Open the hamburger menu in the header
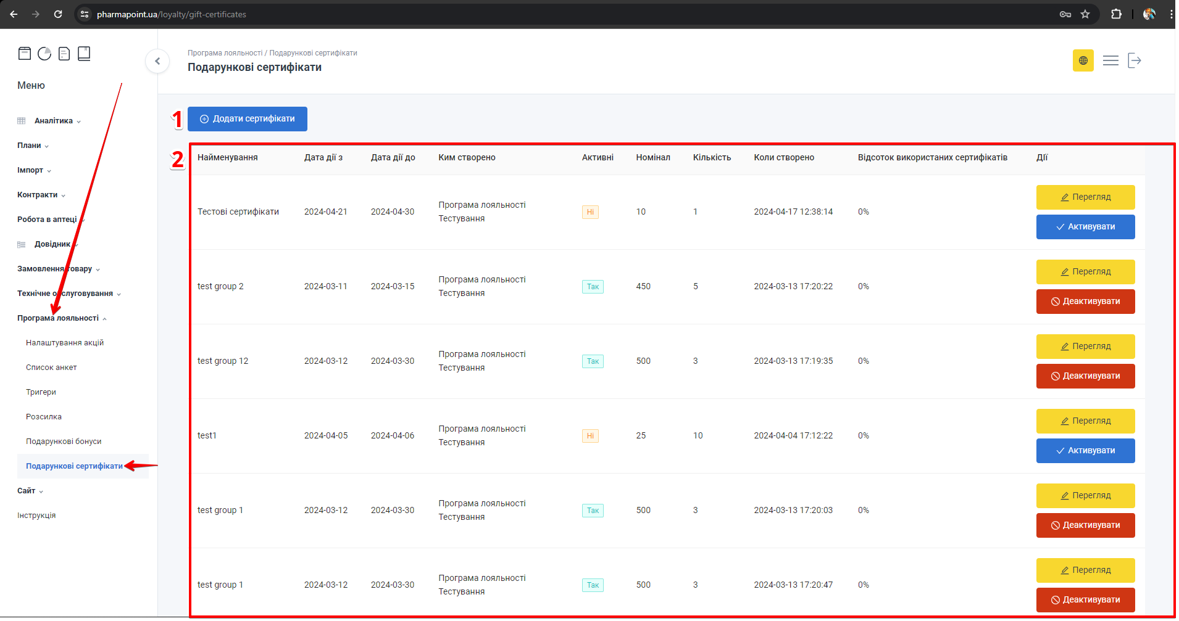1179x621 pixels. point(1110,60)
